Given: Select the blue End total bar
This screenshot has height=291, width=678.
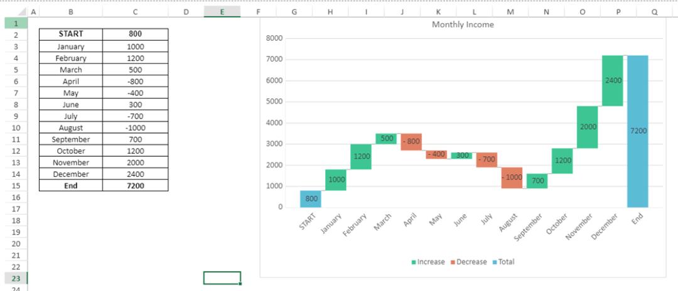Looking at the screenshot, I should 638,131.
